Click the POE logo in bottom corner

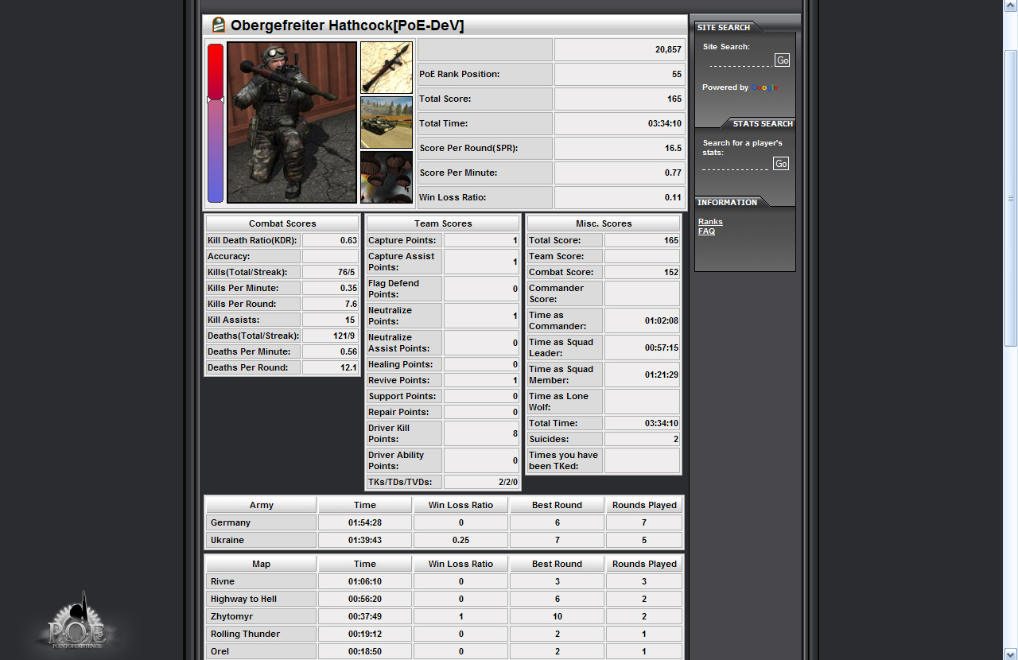76,622
